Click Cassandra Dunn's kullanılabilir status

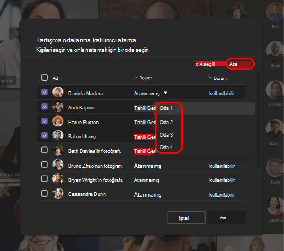(222, 195)
